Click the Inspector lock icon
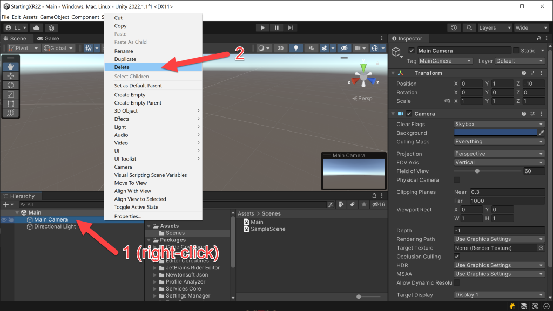Image resolution: width=553 pixels, height=311 pixels. point(538,38)
